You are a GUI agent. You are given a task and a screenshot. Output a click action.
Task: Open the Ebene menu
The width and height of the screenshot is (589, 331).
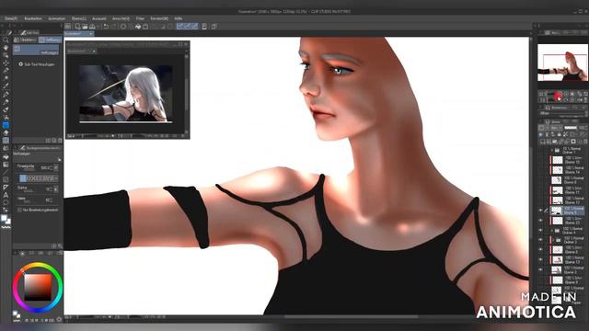79,18
